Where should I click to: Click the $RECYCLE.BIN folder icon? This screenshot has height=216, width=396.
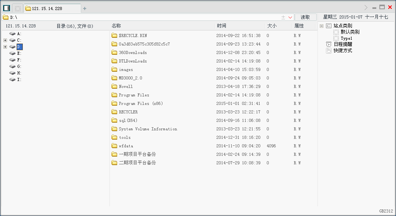coord(114,35)
